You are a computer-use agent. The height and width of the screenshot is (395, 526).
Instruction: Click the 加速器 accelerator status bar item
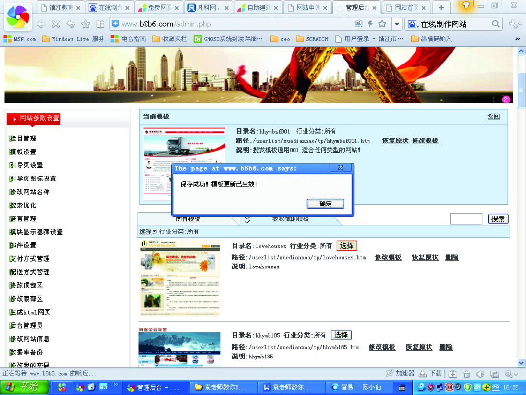click(400, 373)
